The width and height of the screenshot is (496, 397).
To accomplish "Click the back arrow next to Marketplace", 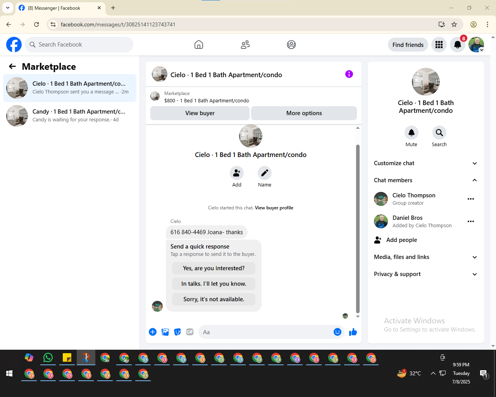I will 12,66.
